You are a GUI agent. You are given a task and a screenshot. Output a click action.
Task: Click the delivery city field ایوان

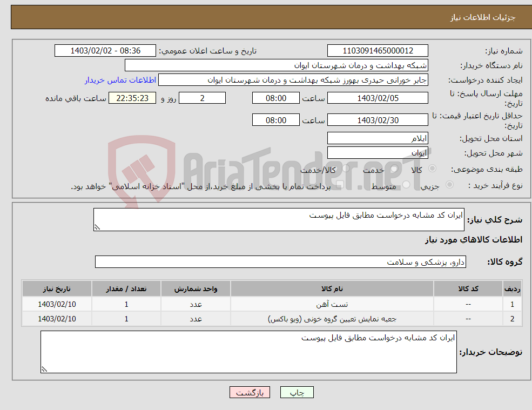click(x=378, y=153)
